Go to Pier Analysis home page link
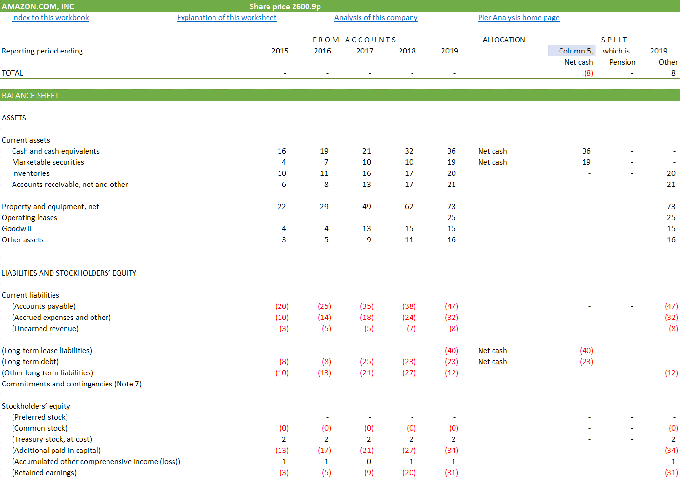 [x=519, y=18]
